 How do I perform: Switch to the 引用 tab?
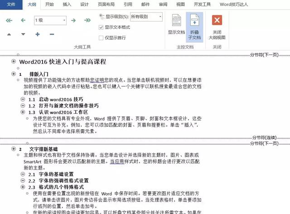(x=128, y=5)
